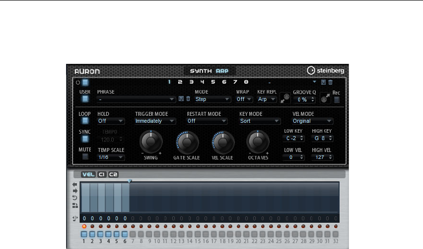Open the RESTART MODE dropdown
The image size is (423, 249).
click(207, 121)
